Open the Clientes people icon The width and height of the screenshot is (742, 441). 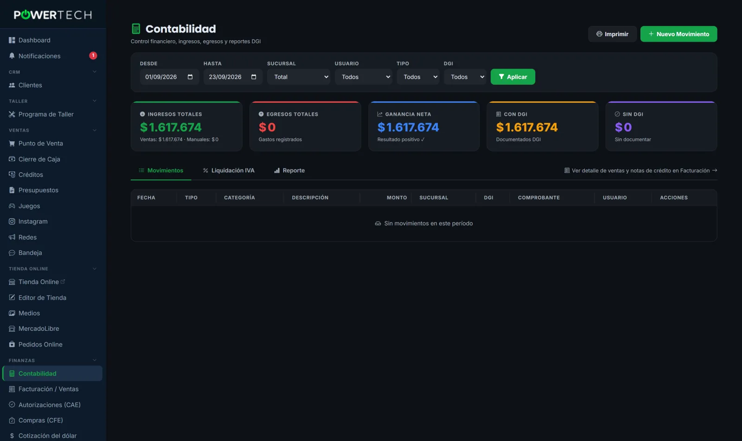click(12, 85)
